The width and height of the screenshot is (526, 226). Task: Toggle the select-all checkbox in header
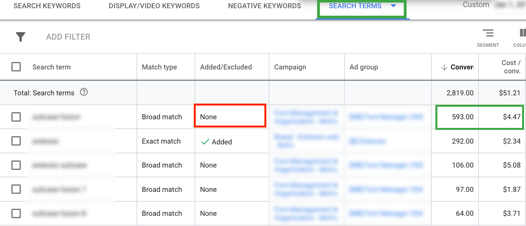point(16,67)
